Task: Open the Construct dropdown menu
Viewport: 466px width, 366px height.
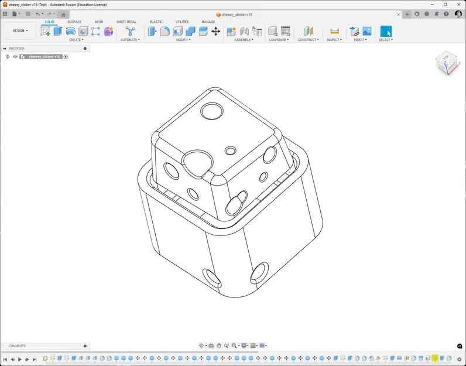Action: 308,40
